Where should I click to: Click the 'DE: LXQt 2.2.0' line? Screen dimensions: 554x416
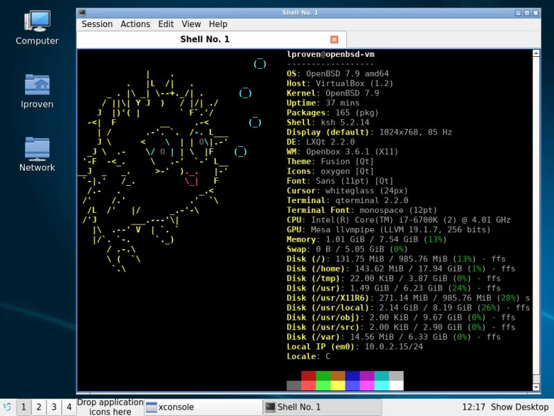pyautogui.click(x=321, y=142)
